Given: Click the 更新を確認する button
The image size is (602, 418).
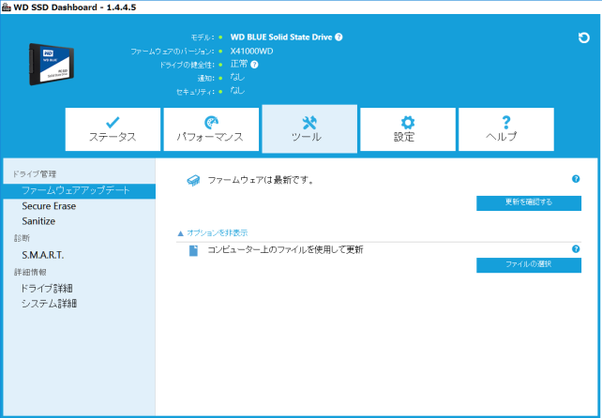Looking at the screenshot, I should (x=529, y=203).
